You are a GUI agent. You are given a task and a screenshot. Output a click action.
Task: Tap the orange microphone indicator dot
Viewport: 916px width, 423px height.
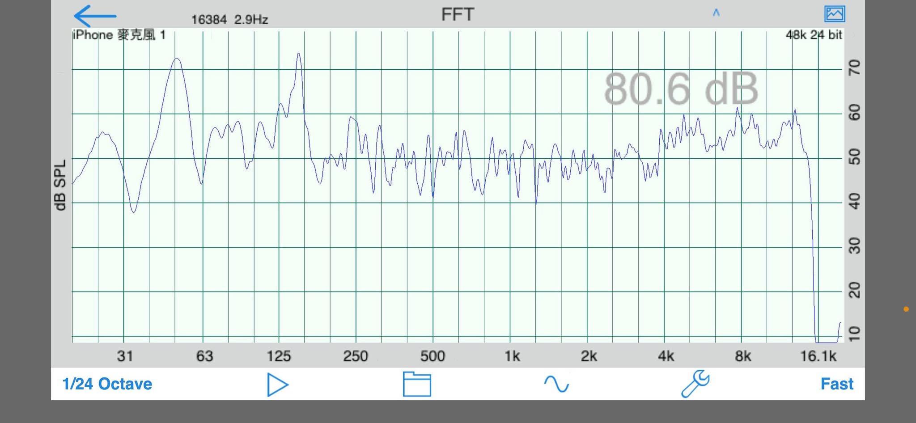[x=906, y=309]
